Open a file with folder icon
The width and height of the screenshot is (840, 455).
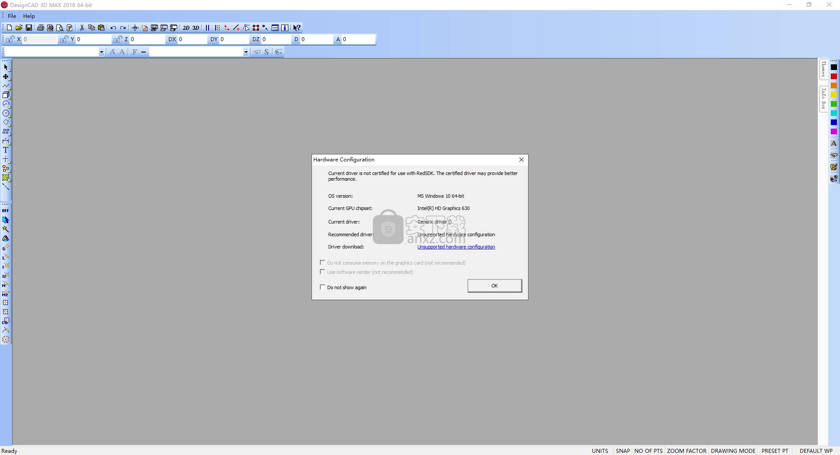click(x=19, y=28)
